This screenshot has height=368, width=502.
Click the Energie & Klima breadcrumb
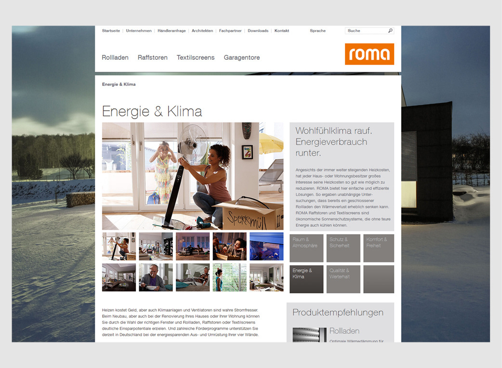119,84
